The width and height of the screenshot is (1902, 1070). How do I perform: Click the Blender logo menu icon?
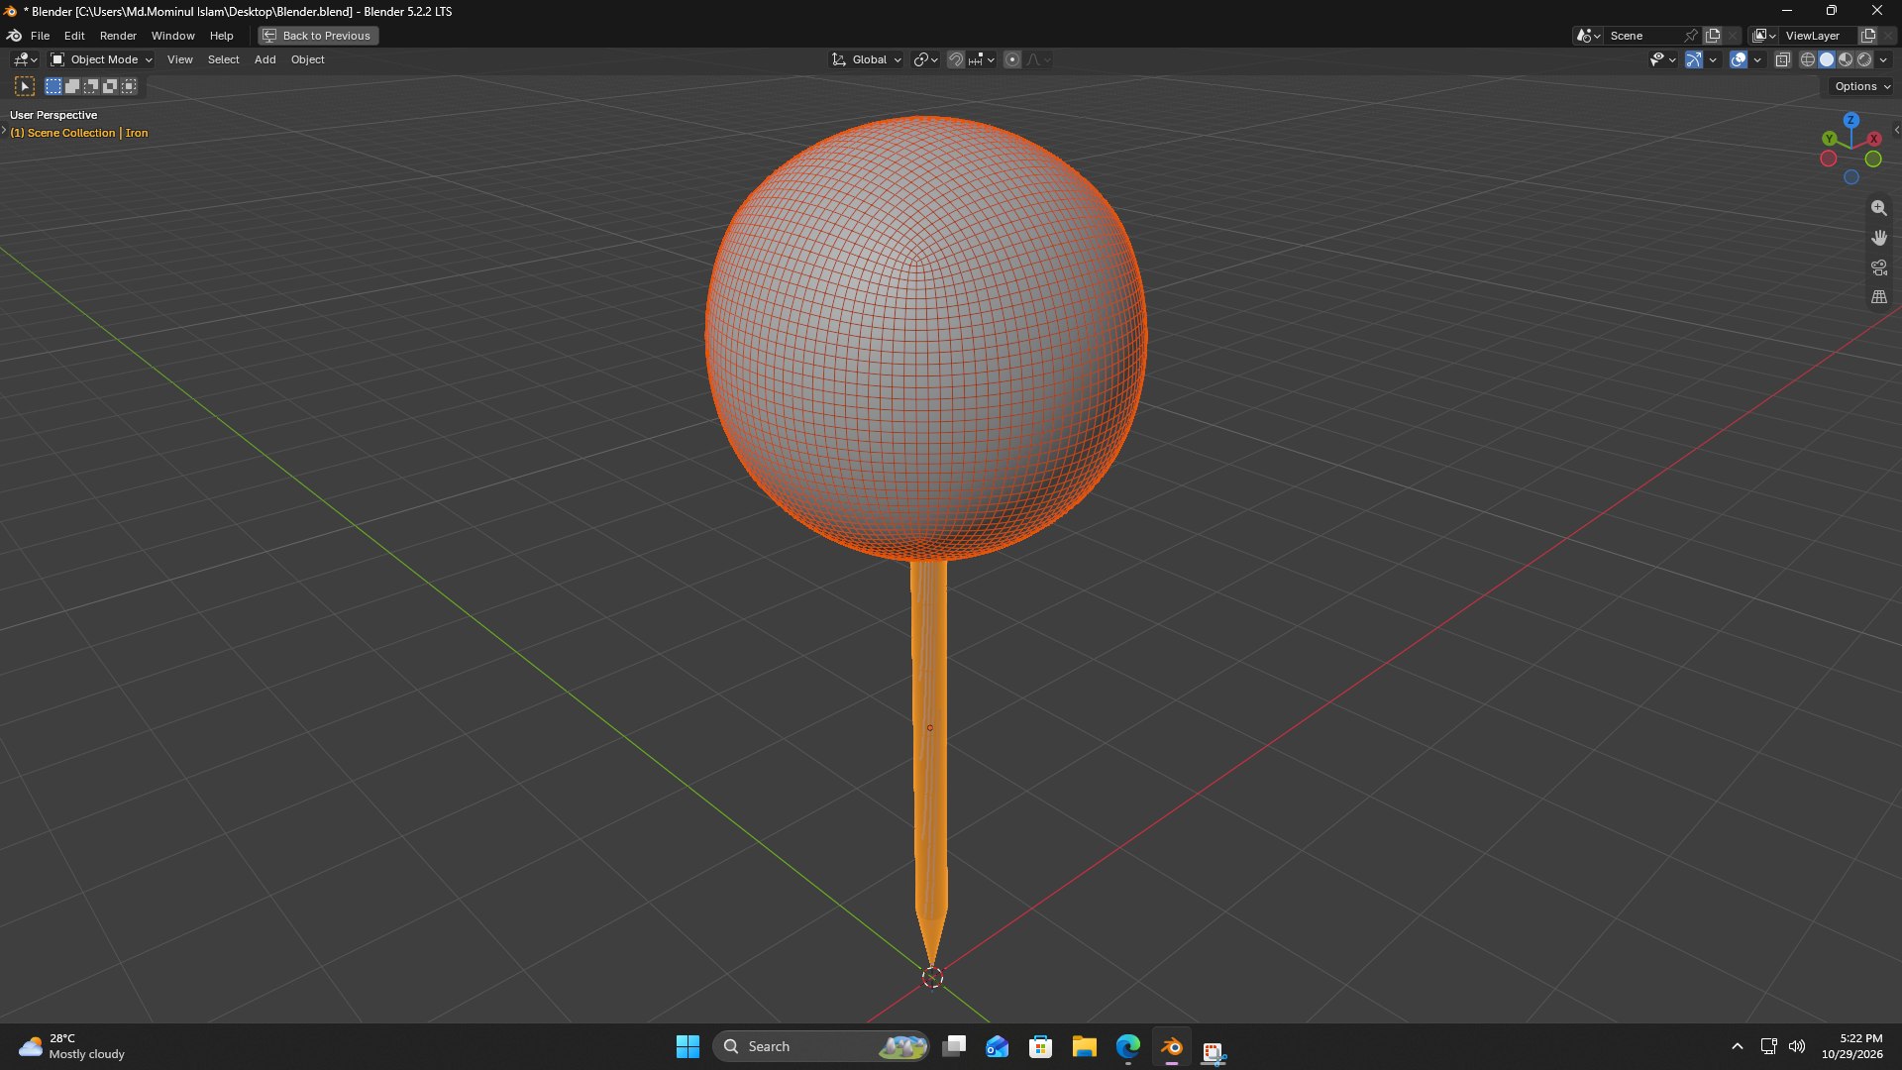tap(15, 36)
